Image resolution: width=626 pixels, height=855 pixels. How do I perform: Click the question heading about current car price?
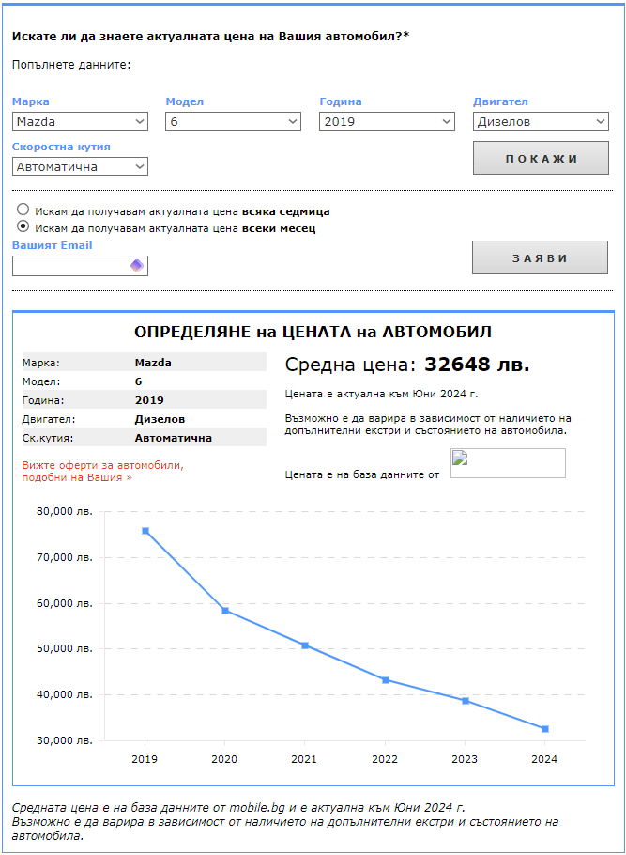coord(210,36)
